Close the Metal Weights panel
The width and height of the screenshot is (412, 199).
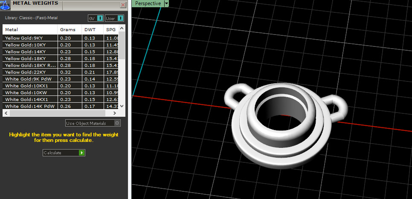[x=123, y=5]
